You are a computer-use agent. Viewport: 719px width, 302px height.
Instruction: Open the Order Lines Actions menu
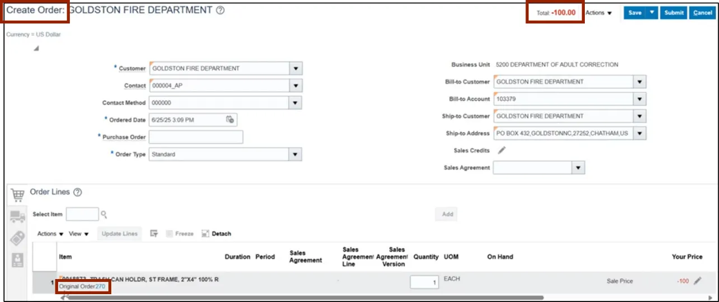click(50, 234)
